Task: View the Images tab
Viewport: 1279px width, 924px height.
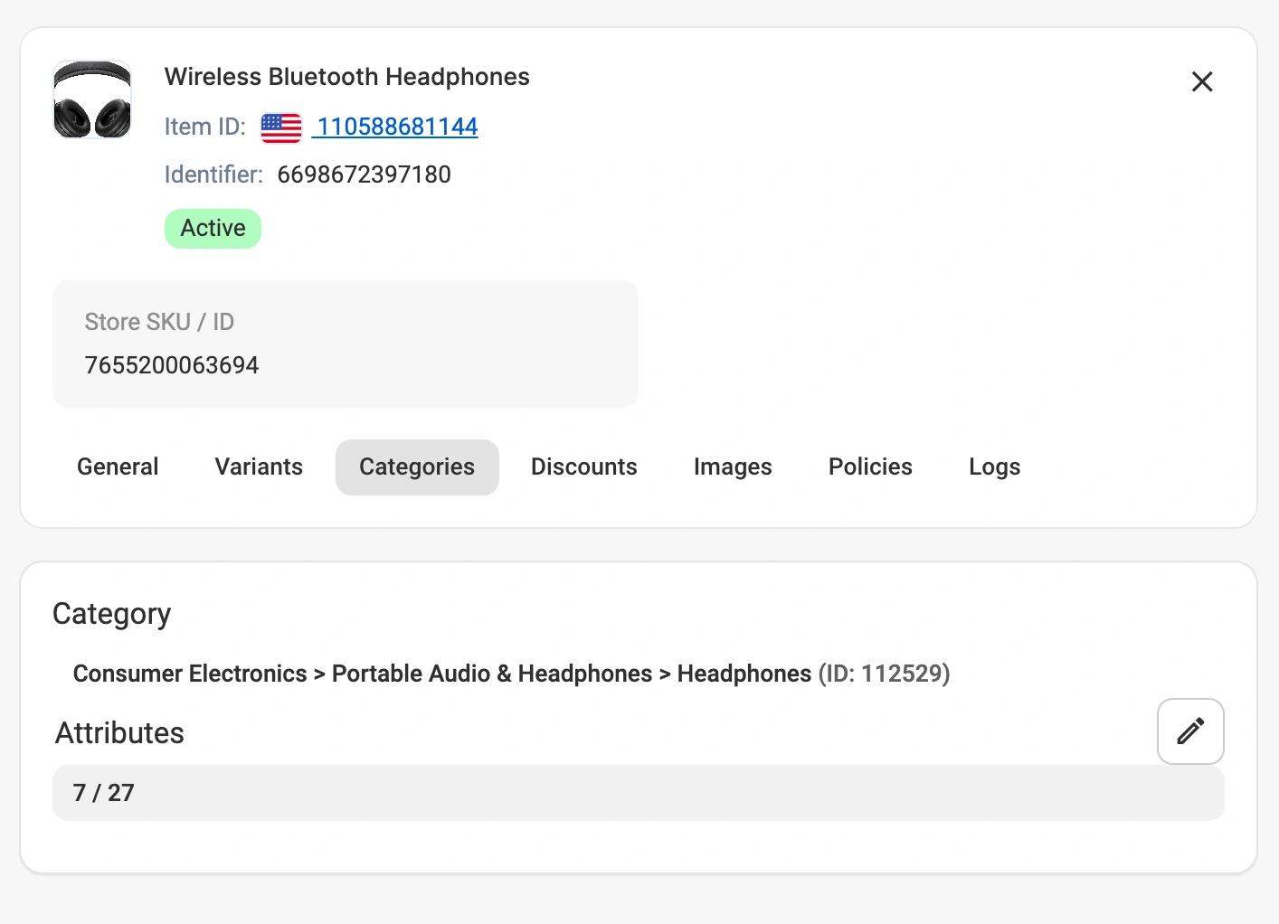Action: 733,467
